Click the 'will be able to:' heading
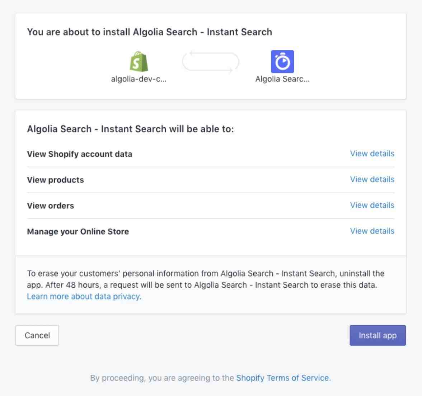 (130, 129)
